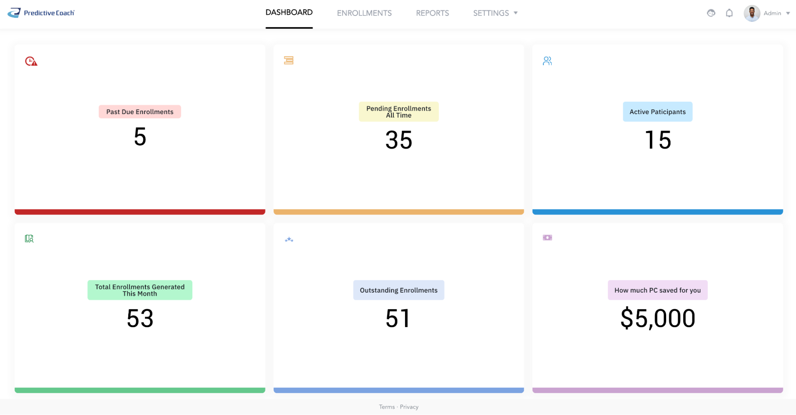
Task: Click the Outstanding Enrollments stars icon
Action: 289,239
